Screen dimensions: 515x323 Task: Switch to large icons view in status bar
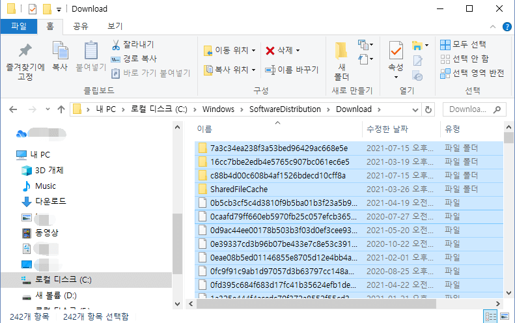pyautogui.click(x=505, y=316)
